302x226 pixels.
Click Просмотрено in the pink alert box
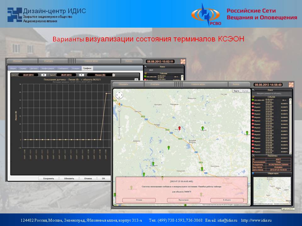pos(183,200)
